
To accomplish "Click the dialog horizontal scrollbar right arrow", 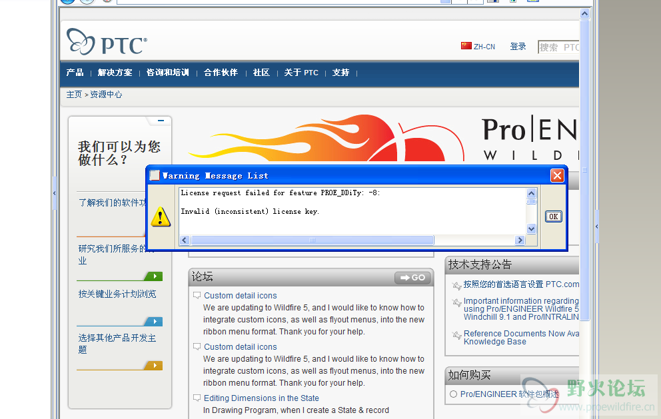I will [x=520, y=240].
